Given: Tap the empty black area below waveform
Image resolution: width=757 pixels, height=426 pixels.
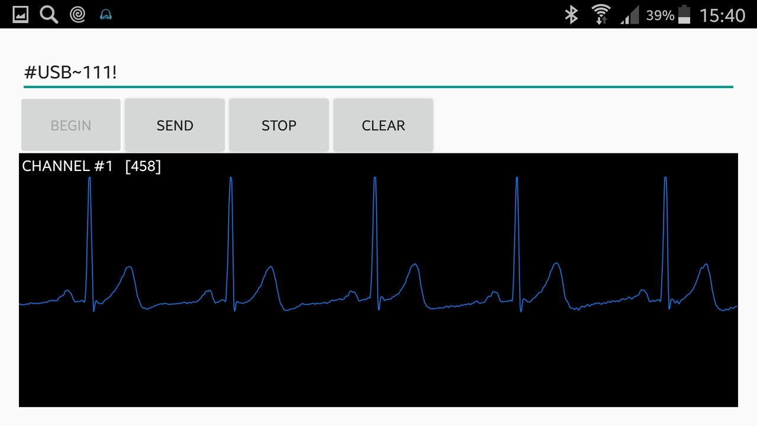Looking at the screenshot, I should [x=378, y=361].
